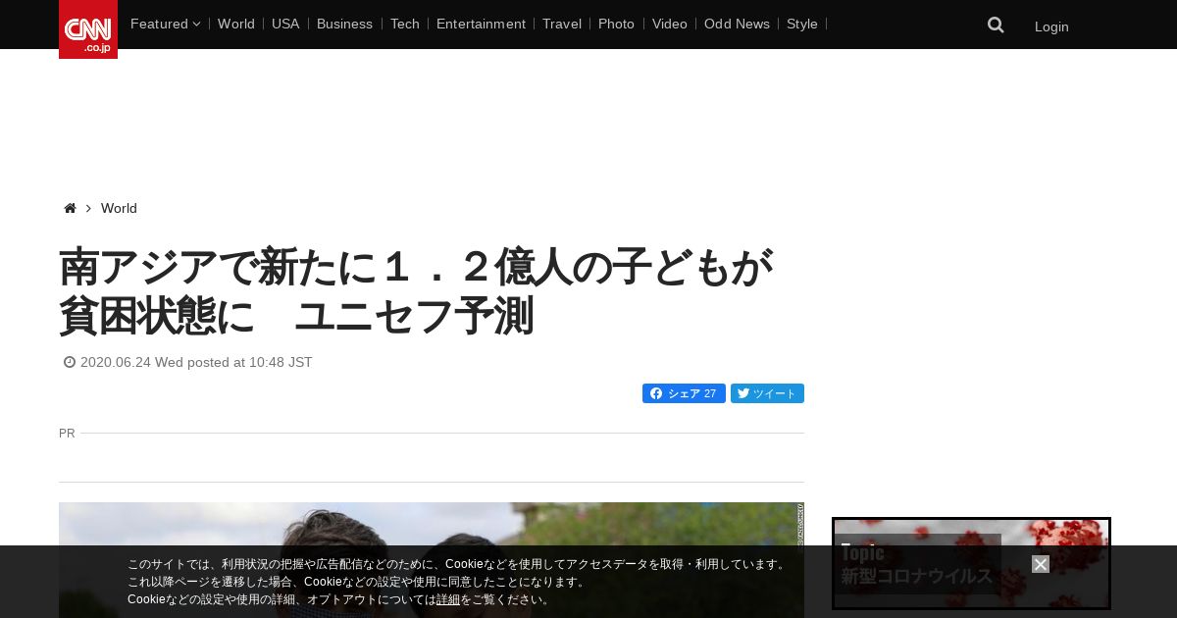Open the World section in nav bar
This screenshot has height=618, width=1177.
[x=236, y=24]
